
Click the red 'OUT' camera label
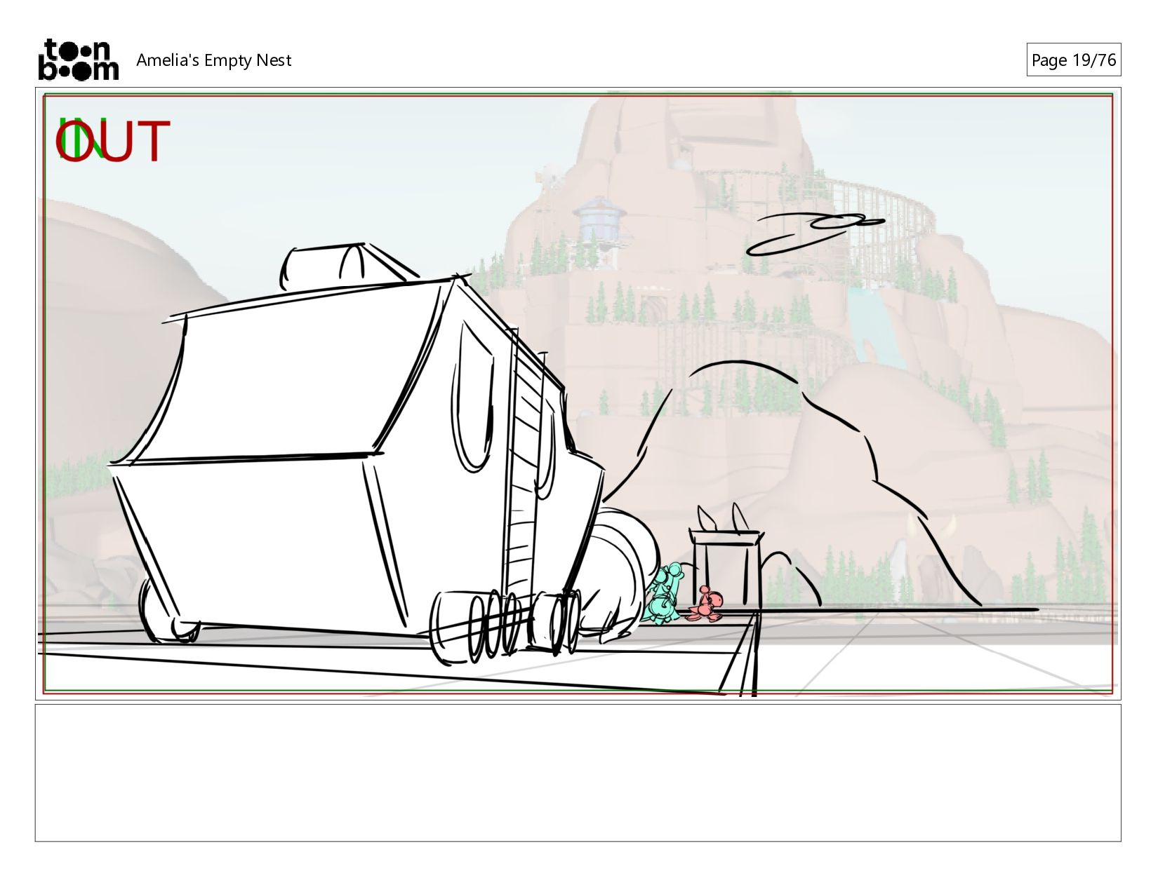point(113,141)
